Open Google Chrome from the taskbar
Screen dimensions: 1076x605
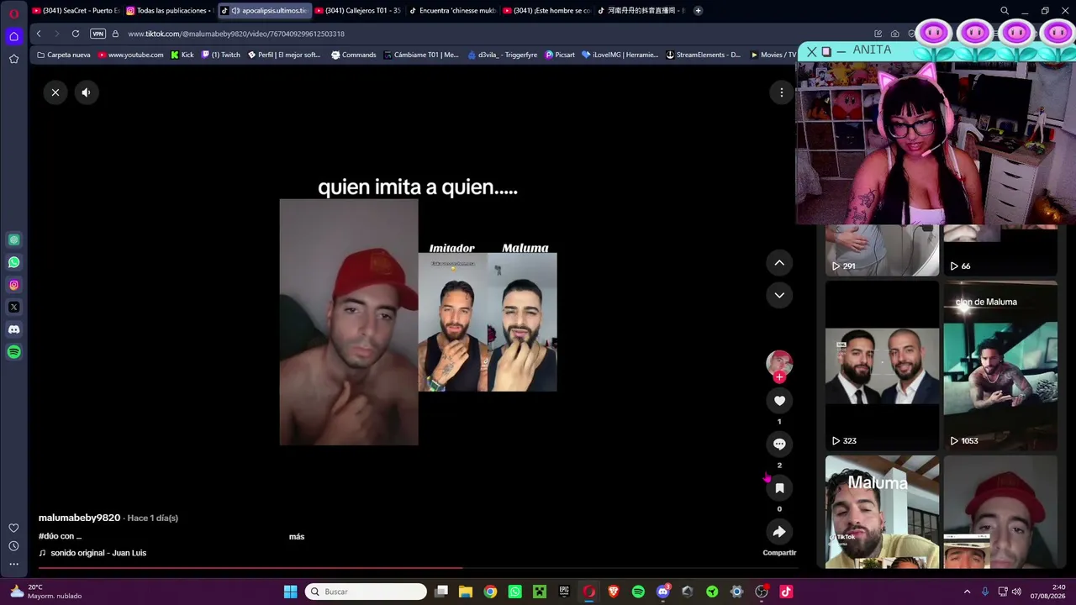(x=490, y=592)
